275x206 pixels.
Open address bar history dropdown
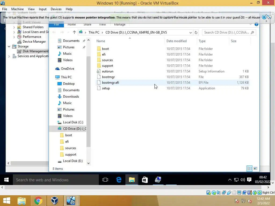tap(190, 32)
